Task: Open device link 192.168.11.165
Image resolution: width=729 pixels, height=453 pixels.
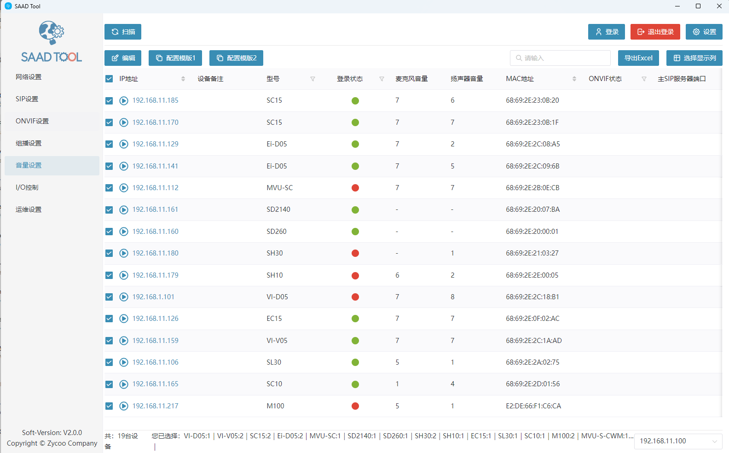Action: (x=156, y=384)
